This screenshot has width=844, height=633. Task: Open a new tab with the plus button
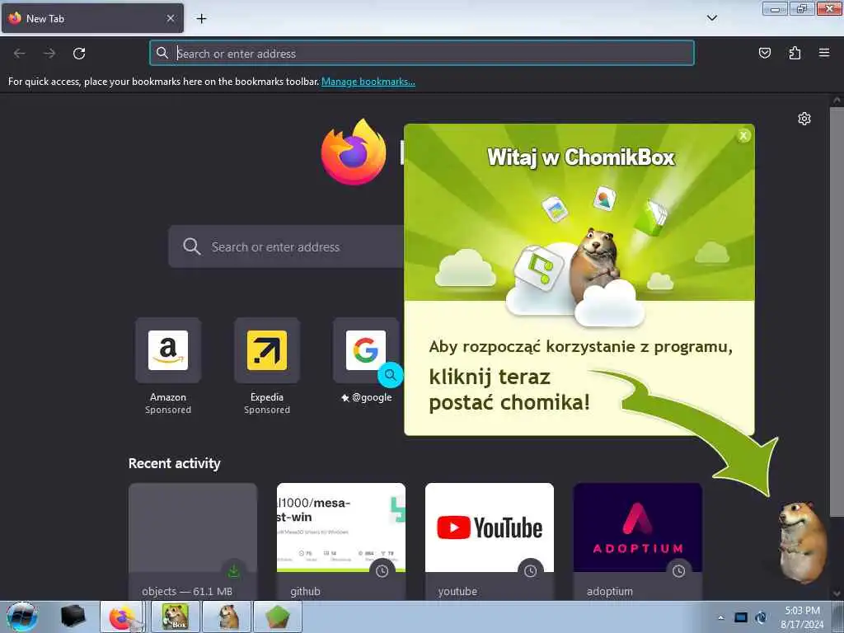coord(201,18)
